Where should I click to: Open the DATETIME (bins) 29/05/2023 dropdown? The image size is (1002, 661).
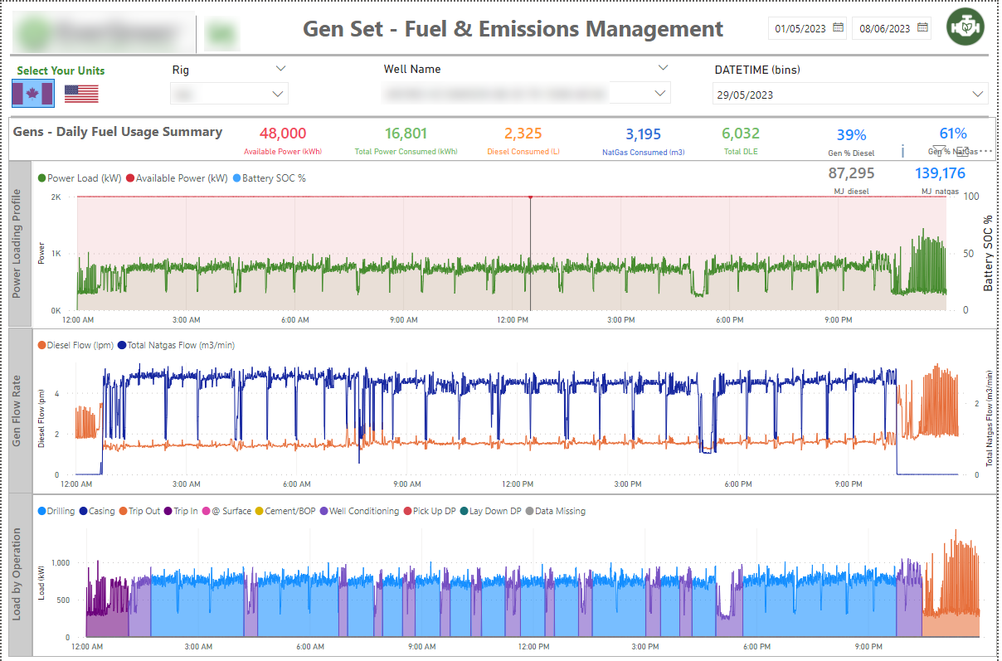pyautogui.click(x=850, y=95)
